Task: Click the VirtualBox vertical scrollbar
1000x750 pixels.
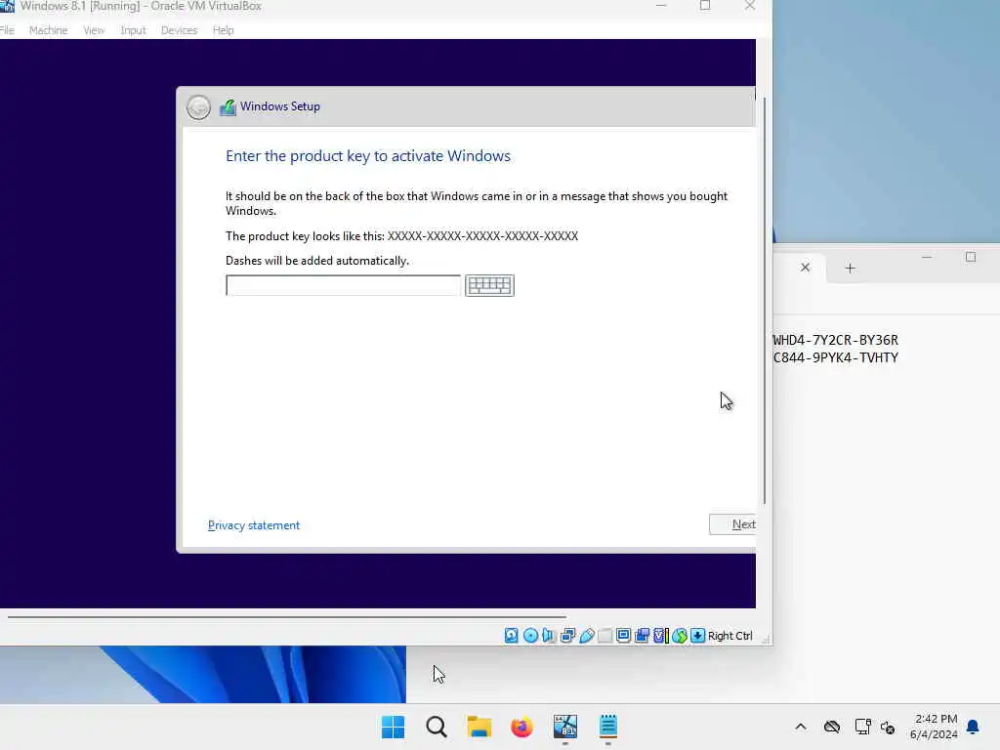Action: coord(765,300)
